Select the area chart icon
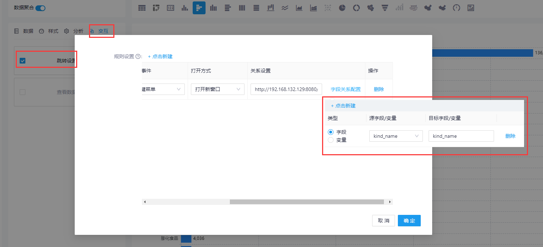The image size is (543, 247). 299,7
